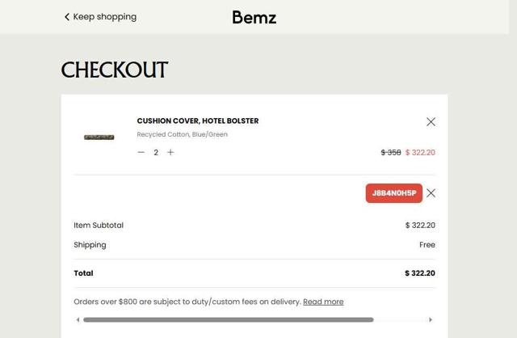Remove the applied promo code with X
Screen dimensions: 517x338
click(x=431, y=193)
